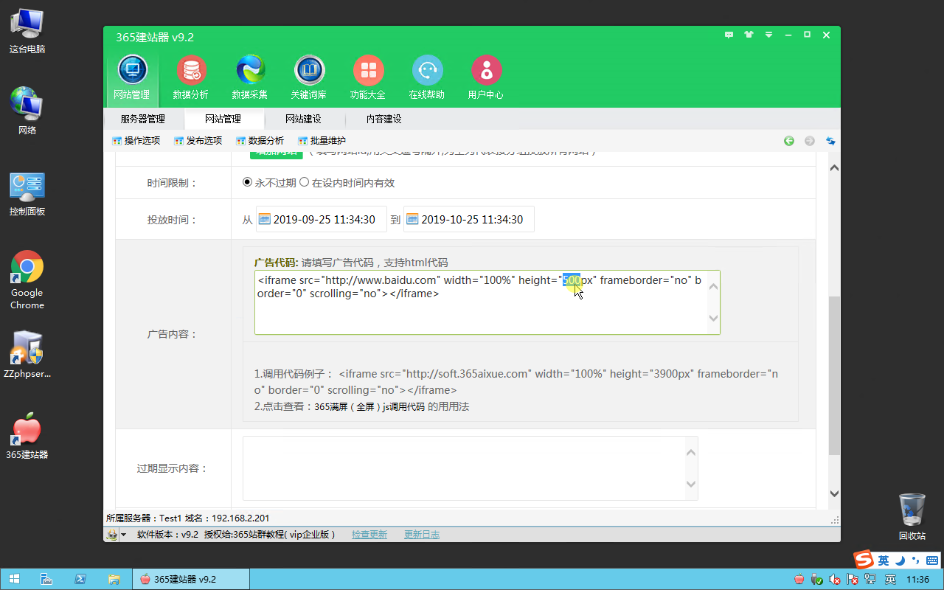Click the taskbar clock 11:36
Viewport: 944px width, 590px height.
[x=917, y=580]
